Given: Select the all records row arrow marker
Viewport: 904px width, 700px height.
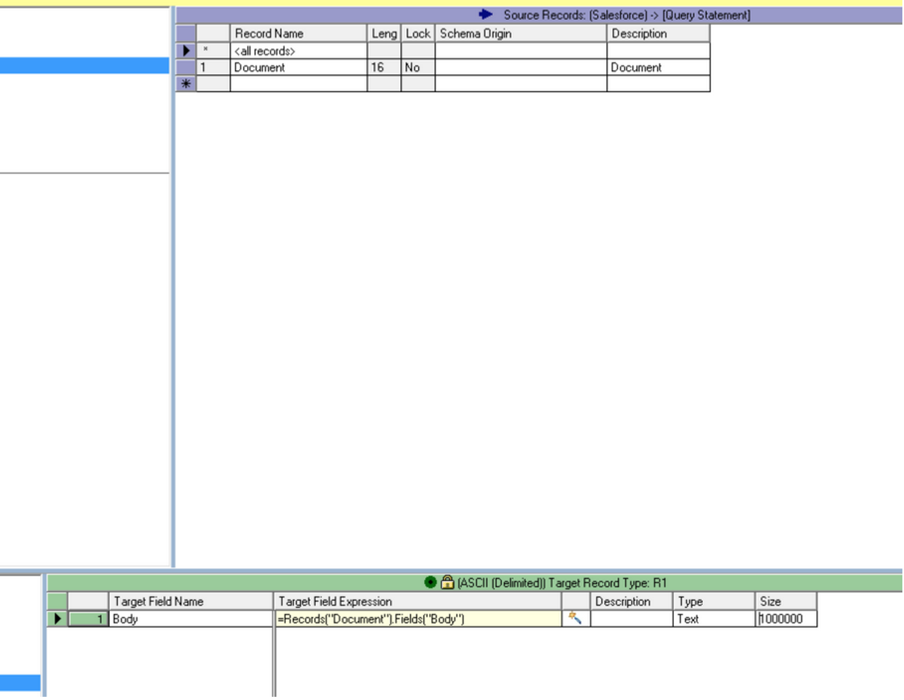Looking at the screenshot, I should tap(186, 51).
